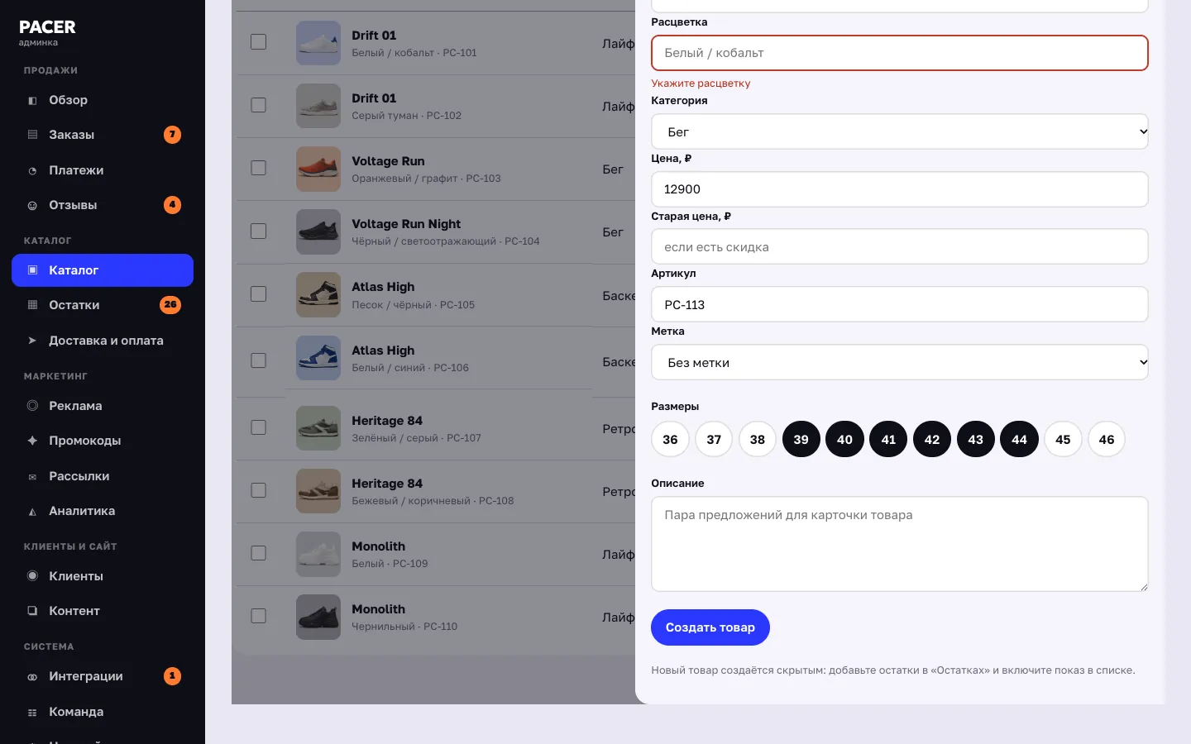Click the Клиенты sidebar icon
Screen dimensions: 1191x744
pyautogui.click(x=32, y=576)
